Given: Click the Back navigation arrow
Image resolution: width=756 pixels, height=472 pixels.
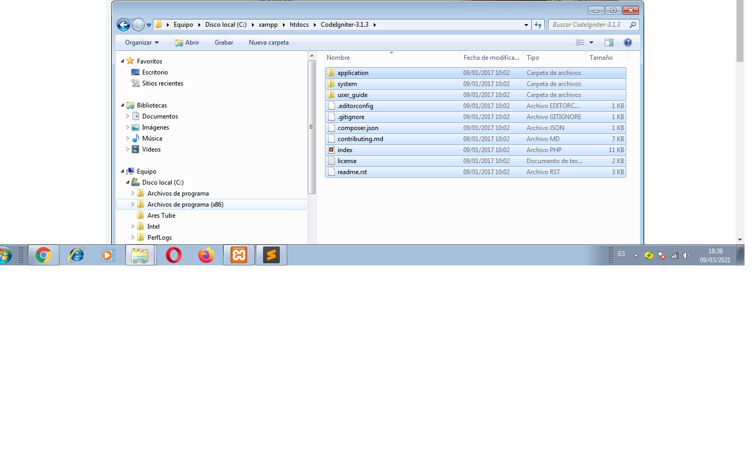Looking at the screenshot, I should coord(123,25).
